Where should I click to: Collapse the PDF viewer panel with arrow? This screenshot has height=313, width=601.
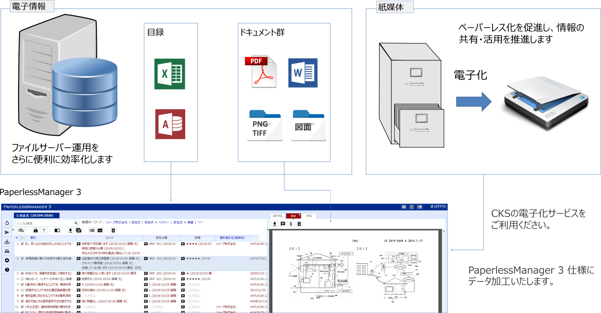click(x=269, y=229)
